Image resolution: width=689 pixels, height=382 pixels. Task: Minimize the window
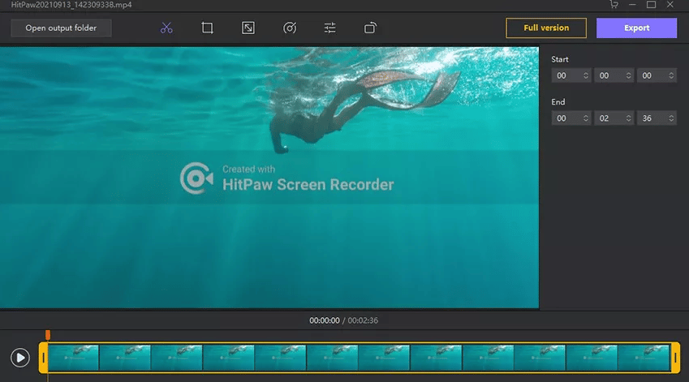click(x=632, y=4)
